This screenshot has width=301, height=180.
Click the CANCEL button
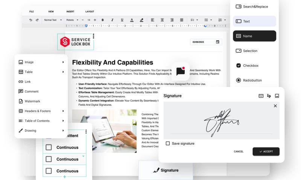point(239,151)
